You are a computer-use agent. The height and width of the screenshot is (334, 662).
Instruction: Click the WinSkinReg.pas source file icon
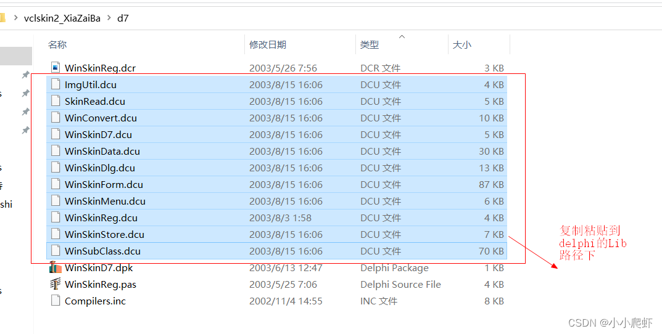click(x=56, y=284)
